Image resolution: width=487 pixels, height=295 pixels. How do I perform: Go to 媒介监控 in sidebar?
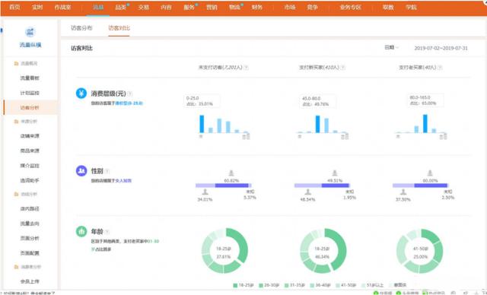(30, 166)
